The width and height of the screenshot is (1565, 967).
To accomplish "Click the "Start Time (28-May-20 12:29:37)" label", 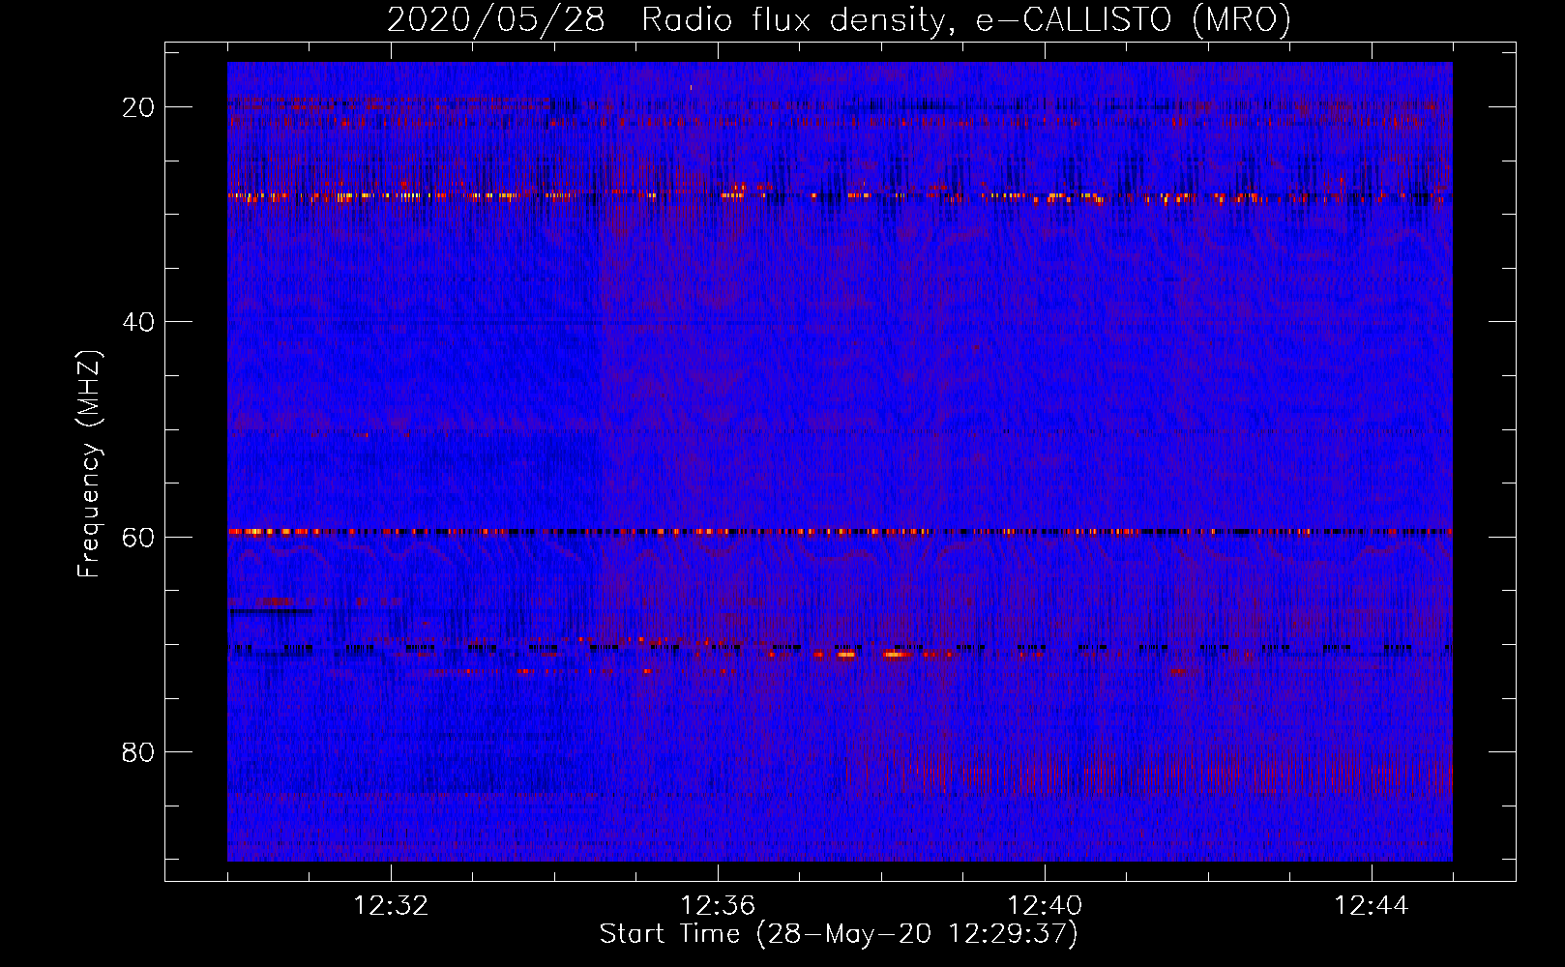I will (x=839, y=934).
